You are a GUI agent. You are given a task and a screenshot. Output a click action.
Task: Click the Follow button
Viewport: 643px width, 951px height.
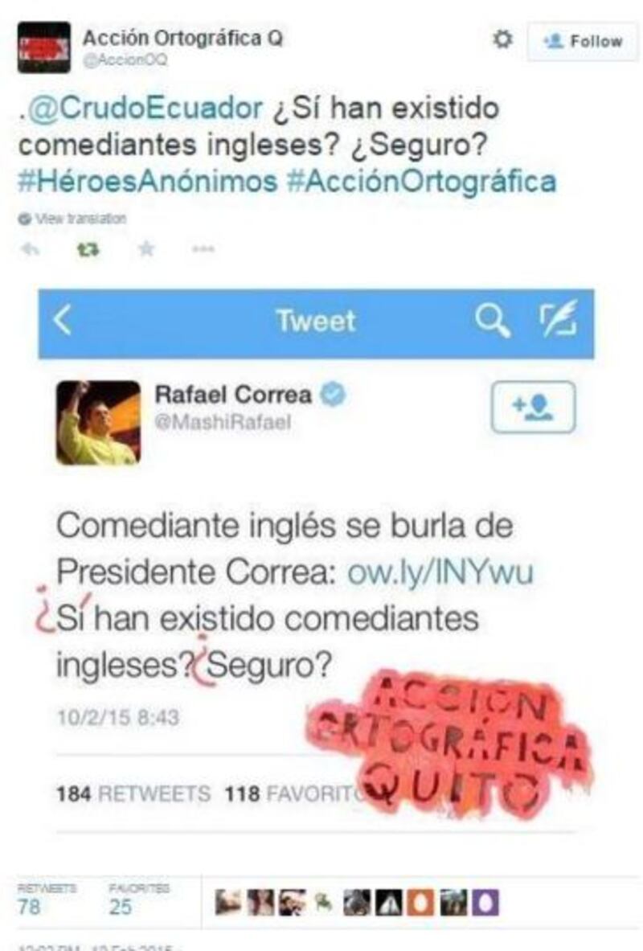click(582, 41)
